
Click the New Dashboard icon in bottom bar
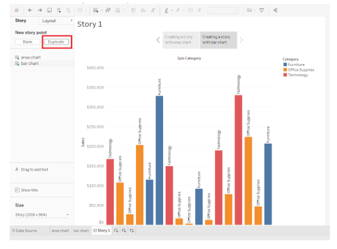coord(124,231)
